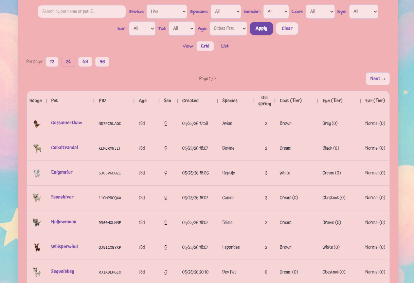Click the Grey (0) eye cell
This screenshot has height=283, width=414.
click(330, 124)
